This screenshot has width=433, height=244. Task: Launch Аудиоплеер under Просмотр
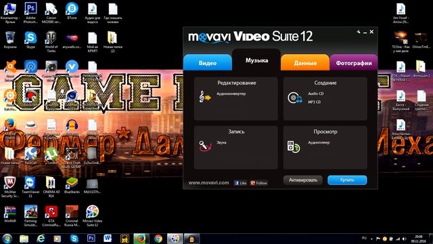click(319, 142)
